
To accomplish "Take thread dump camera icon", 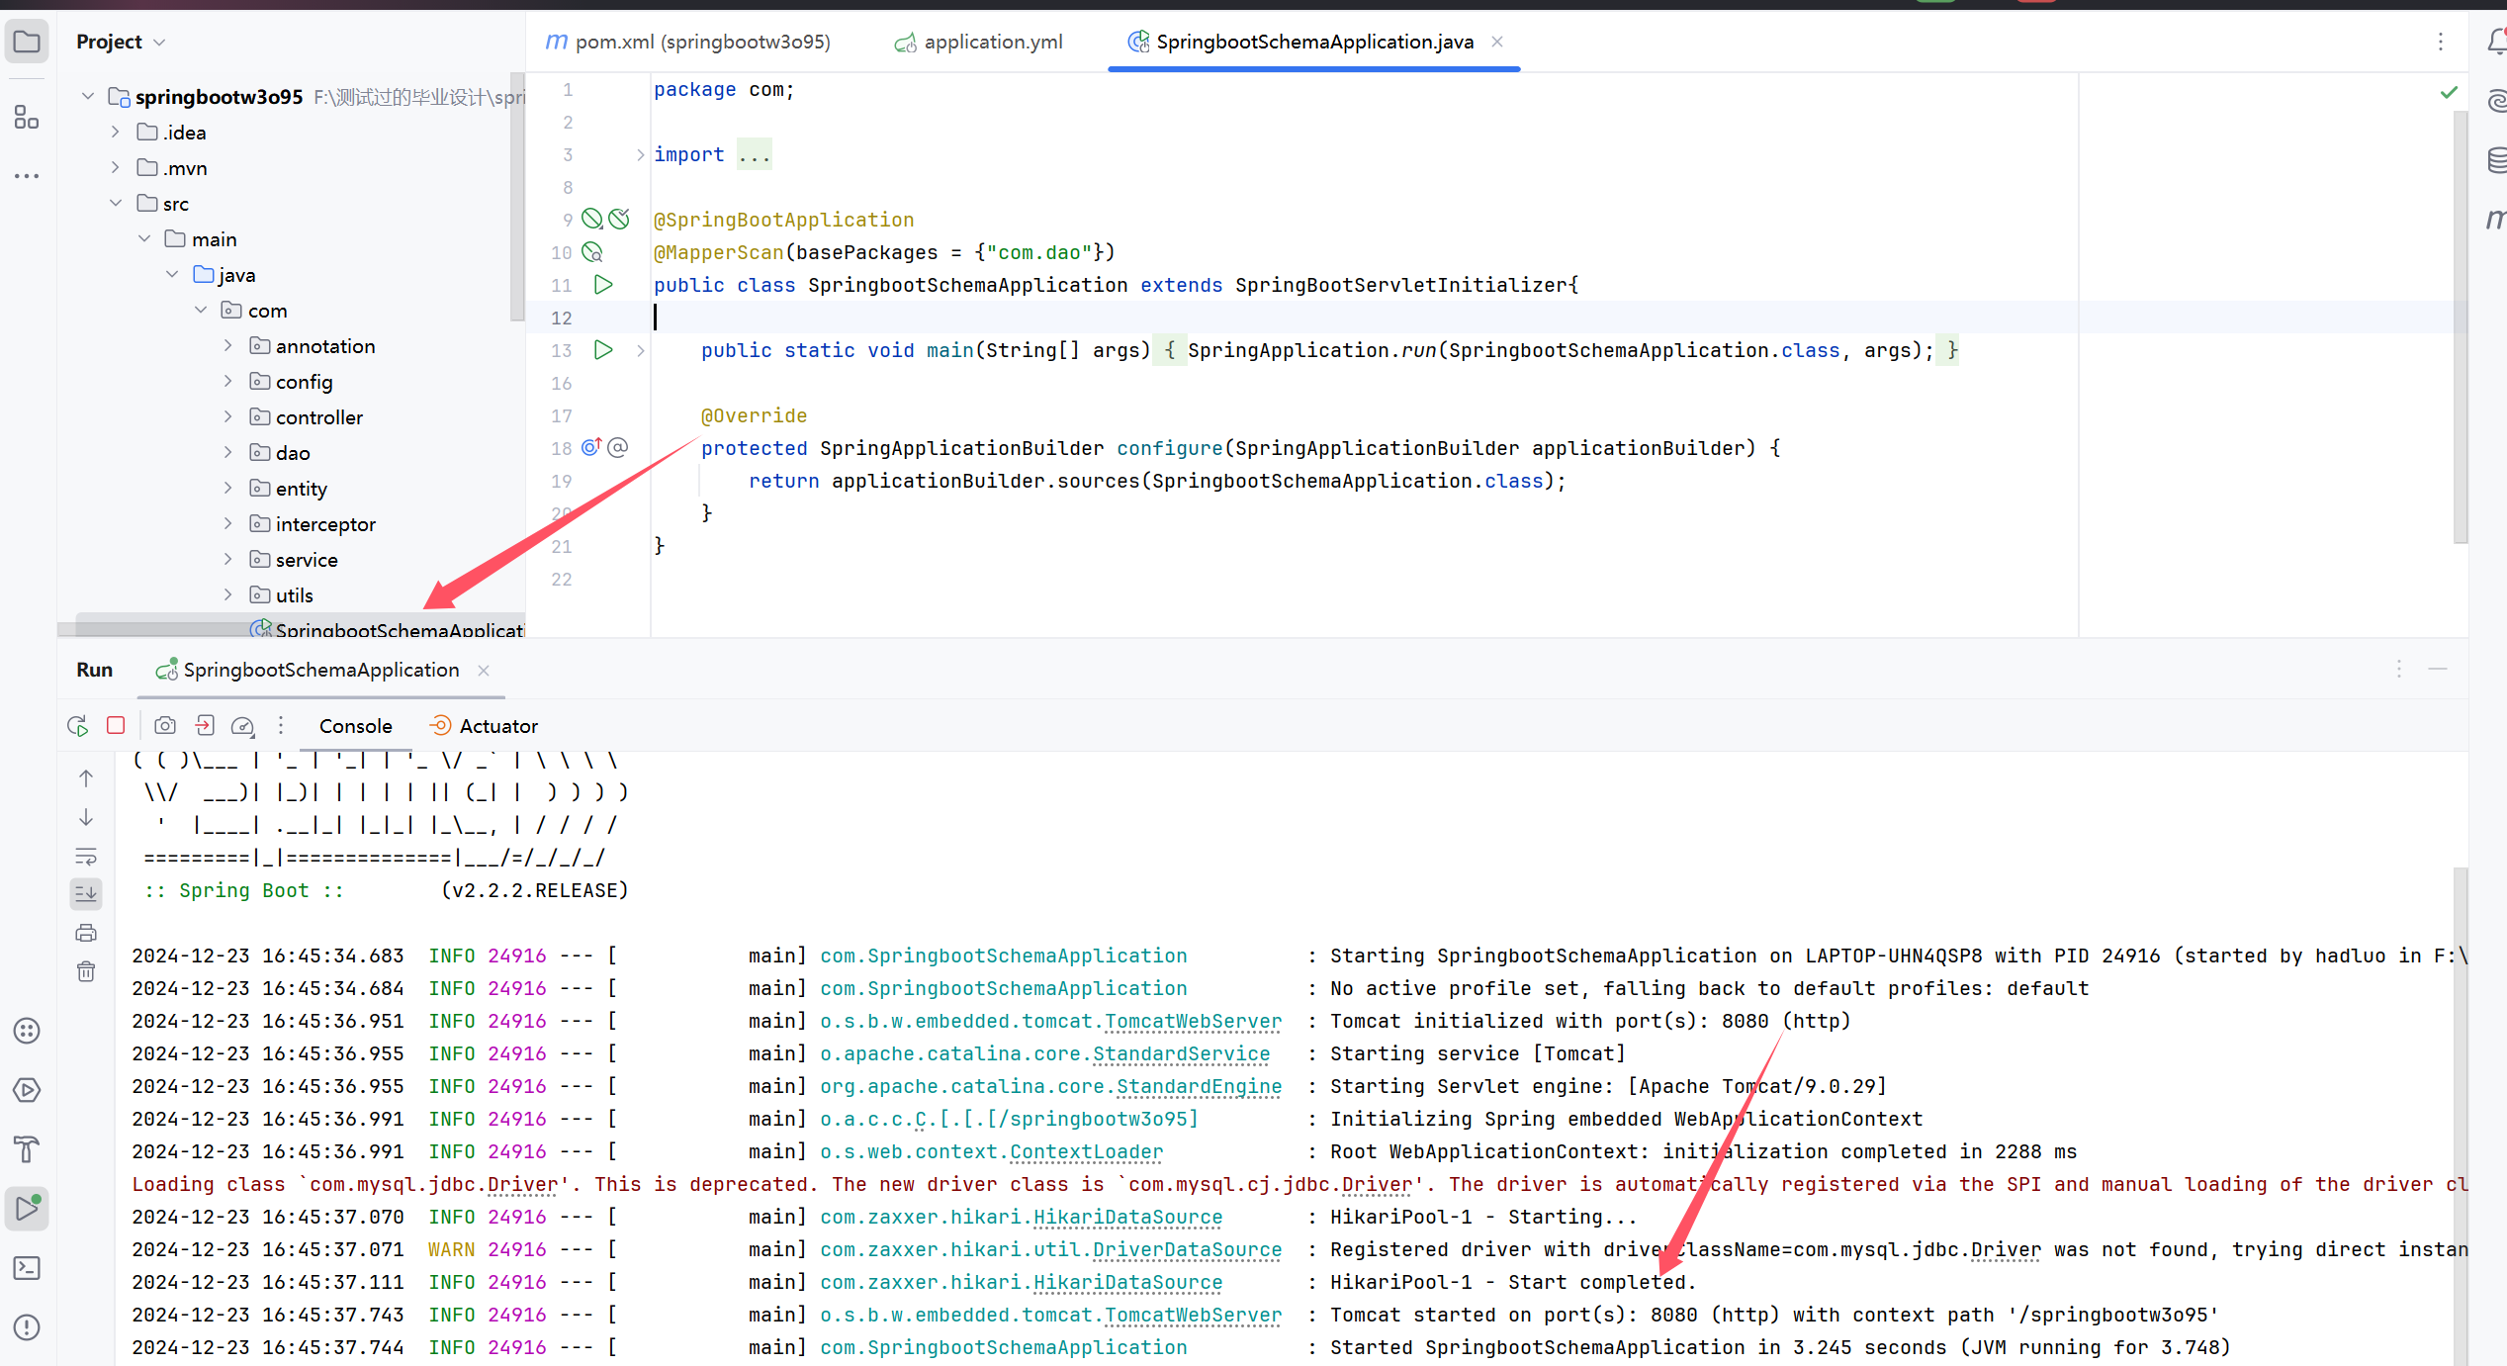I will coord(165,725).
